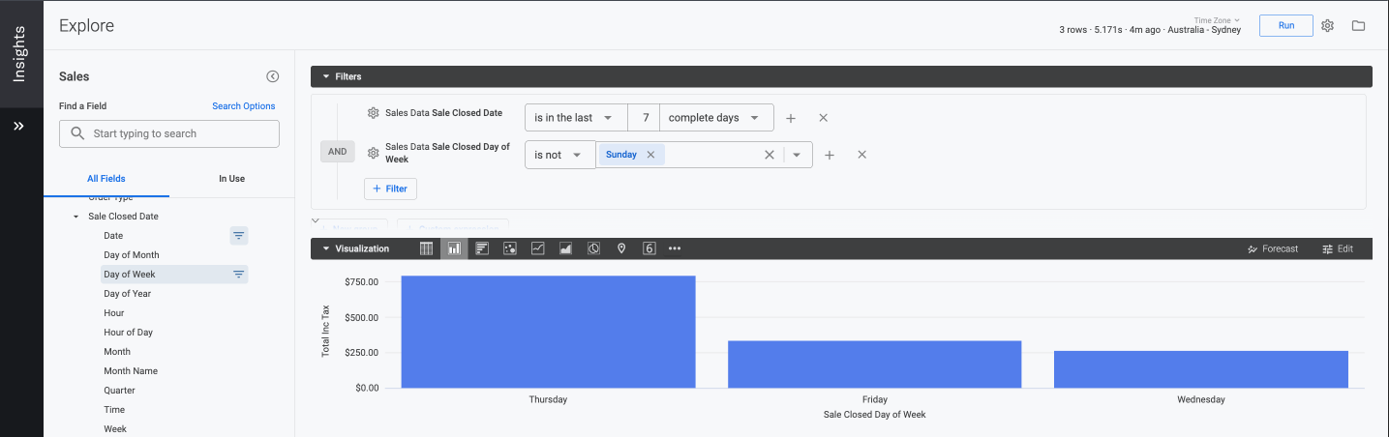Select the Area chart visualization icon

point(566,248)
